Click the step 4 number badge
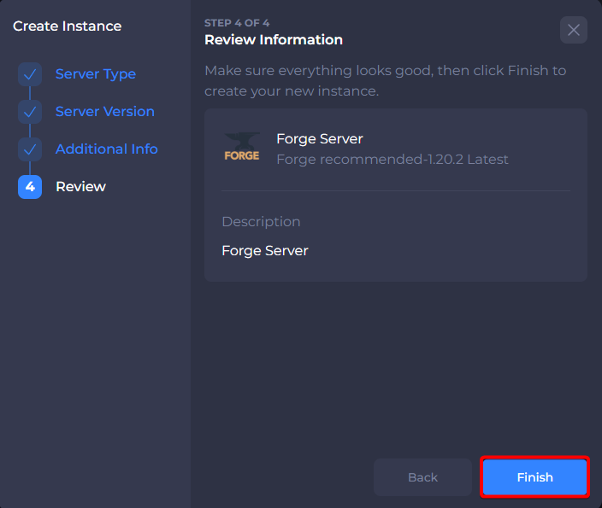The image size is (602, 508). [30, 187]
